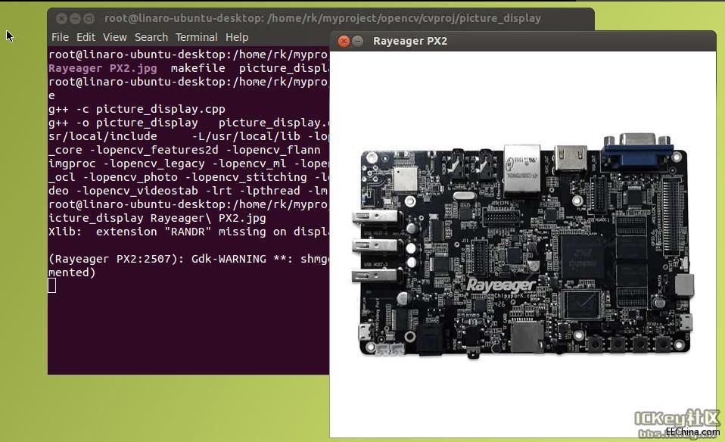Open the Edit menu

click(86, 36)
